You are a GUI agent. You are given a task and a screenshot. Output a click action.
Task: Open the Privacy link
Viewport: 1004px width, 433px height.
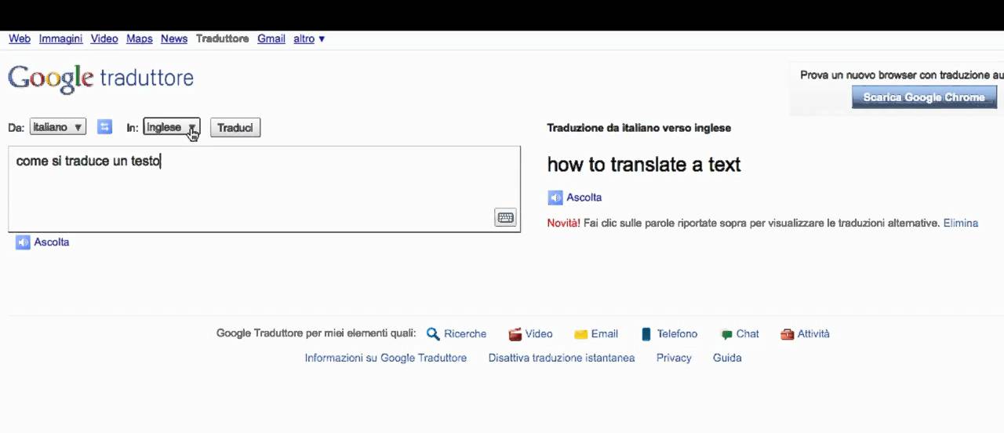click(x=674, y=358)
